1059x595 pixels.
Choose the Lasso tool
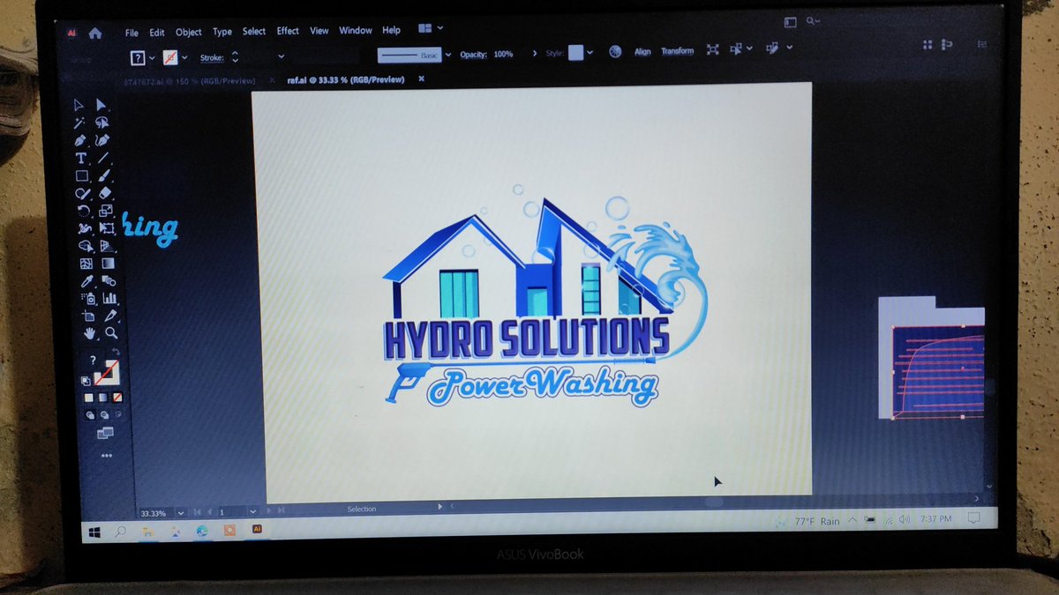tap(101, 123)
